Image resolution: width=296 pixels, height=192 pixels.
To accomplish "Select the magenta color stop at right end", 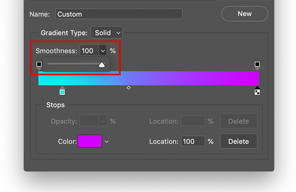I will (x=257, y=92).
